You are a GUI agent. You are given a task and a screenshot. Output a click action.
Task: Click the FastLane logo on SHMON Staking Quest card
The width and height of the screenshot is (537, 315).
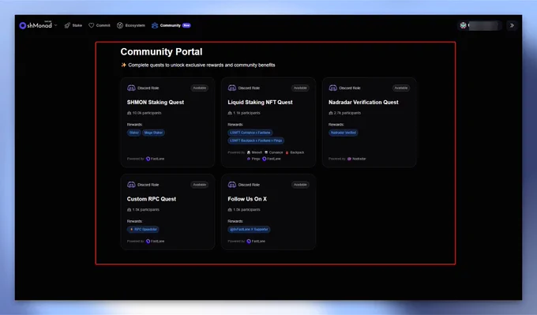pyautogui.click(x=148, y=159)
